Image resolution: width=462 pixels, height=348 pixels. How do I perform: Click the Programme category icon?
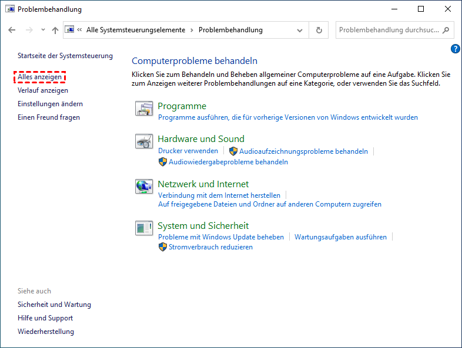pos(144,109)
